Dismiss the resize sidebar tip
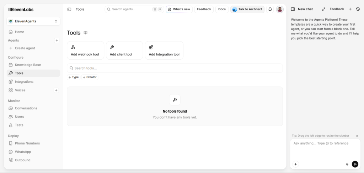This screenshot has height=173, width=364. pyautogui.click(x=357, y=136)
